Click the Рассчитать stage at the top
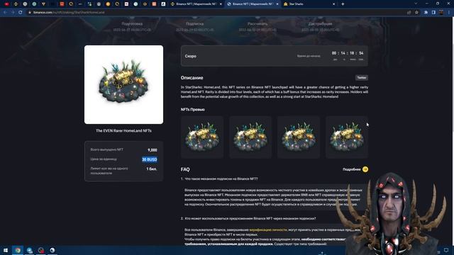The image size is (454, 255). point(258,24)
